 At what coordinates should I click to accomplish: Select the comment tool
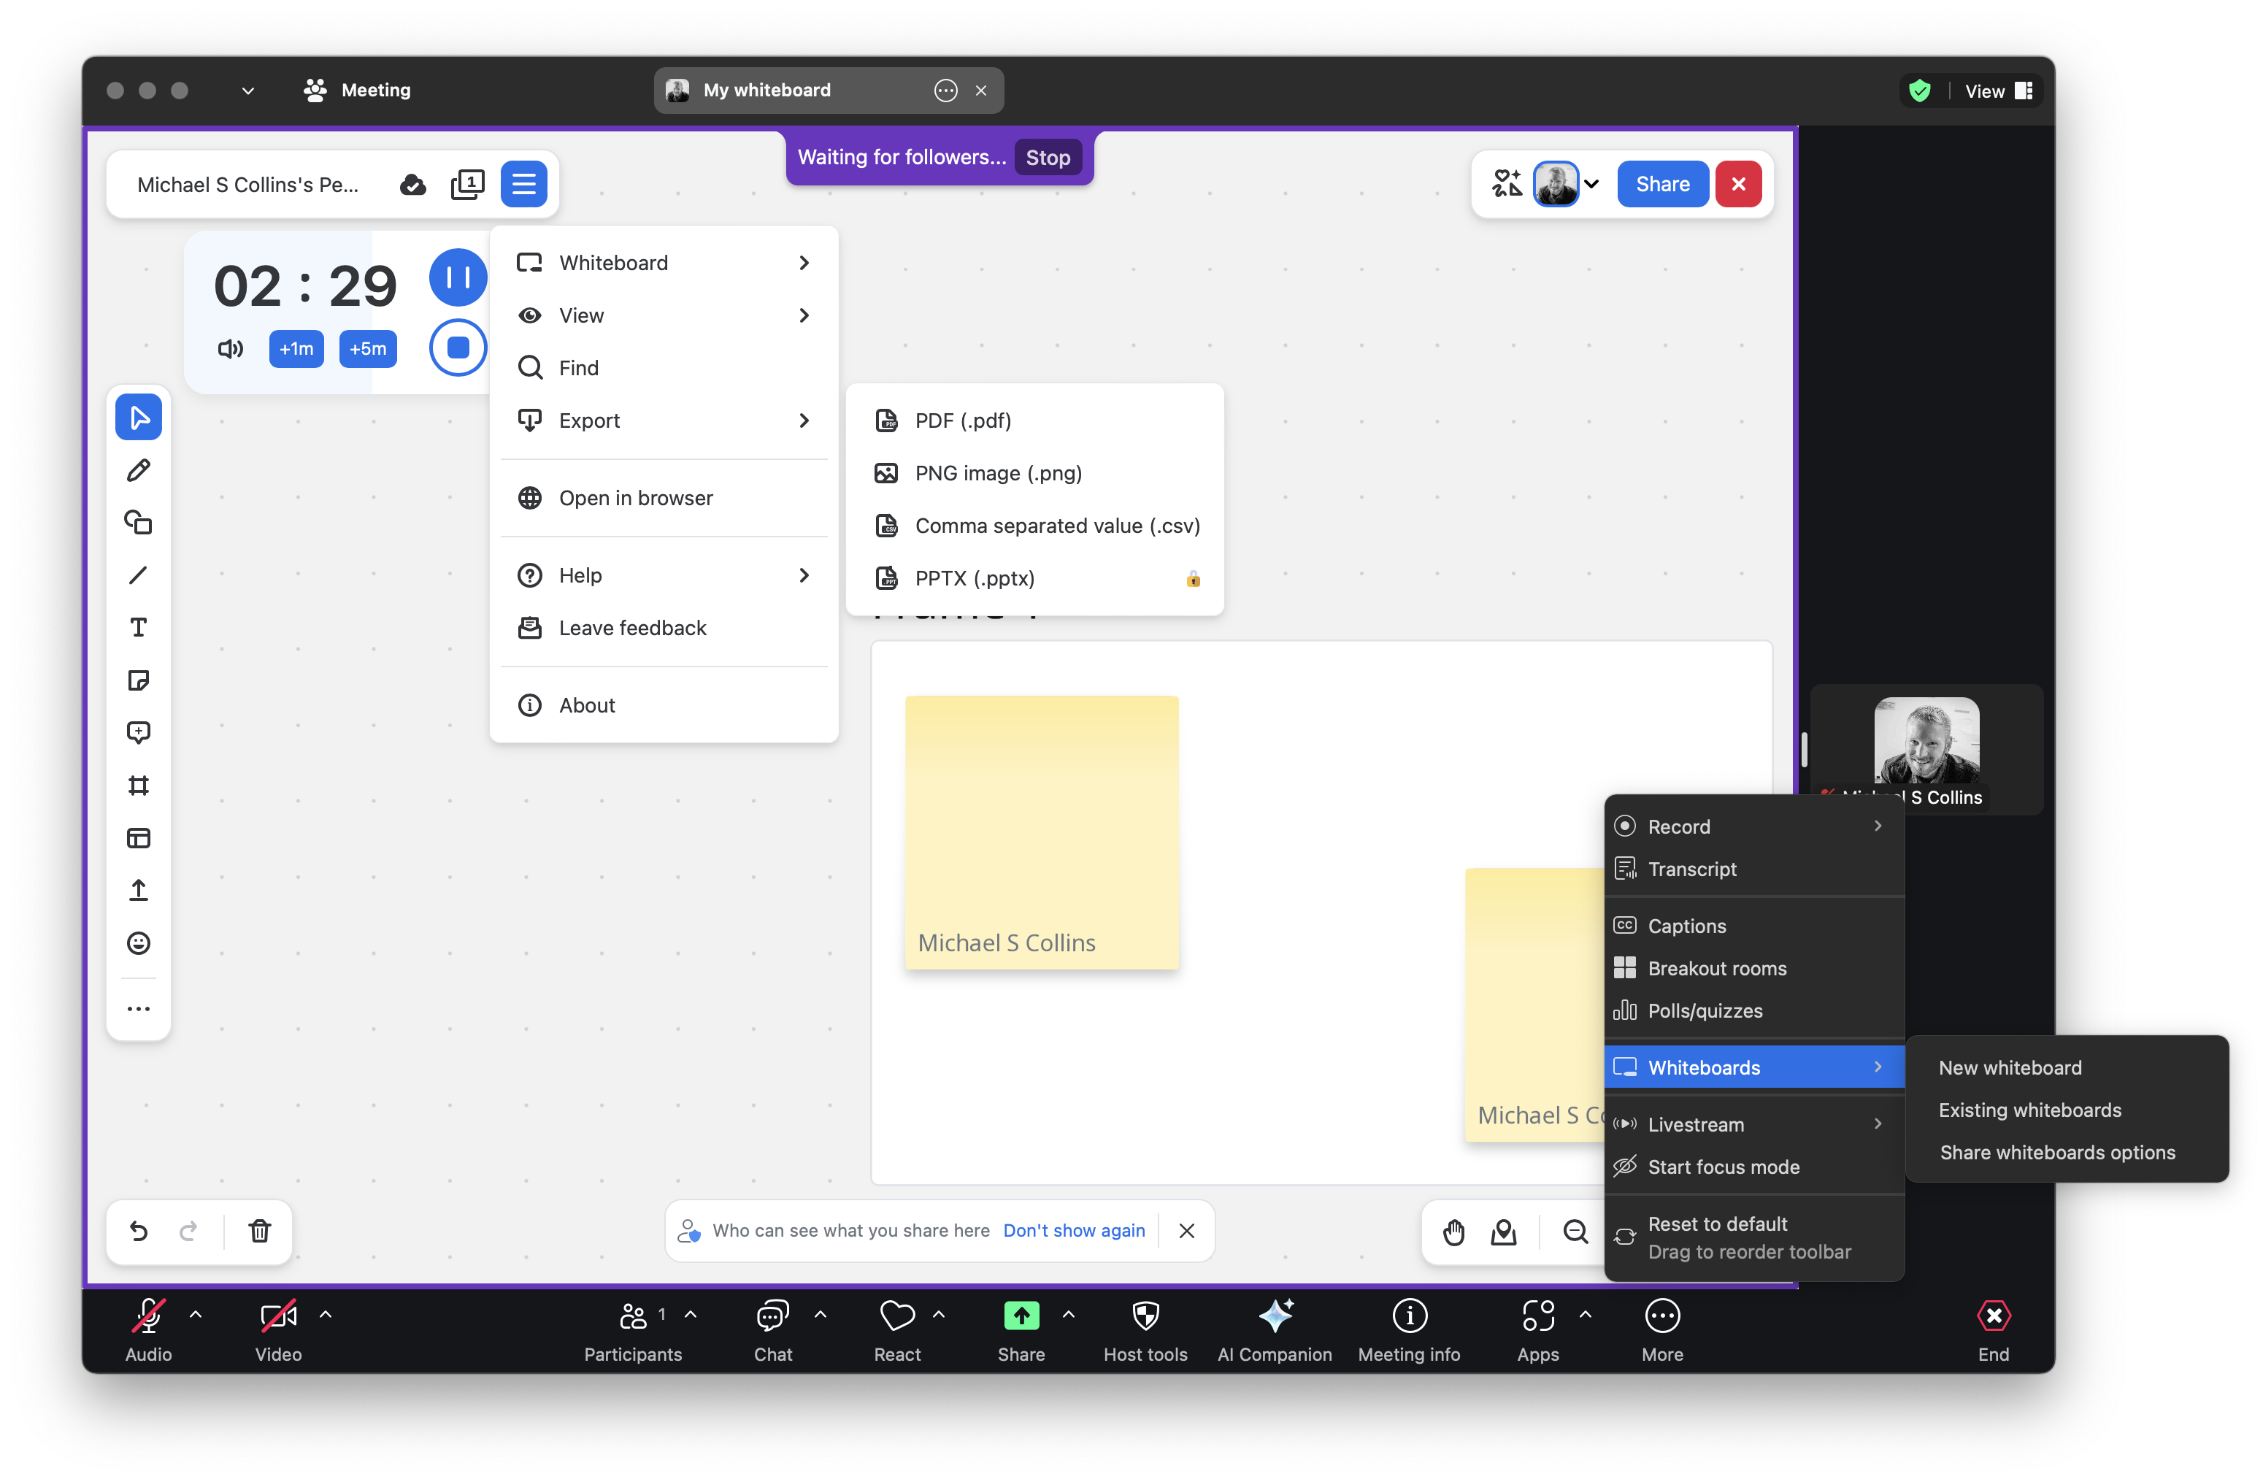click(139, 732)
